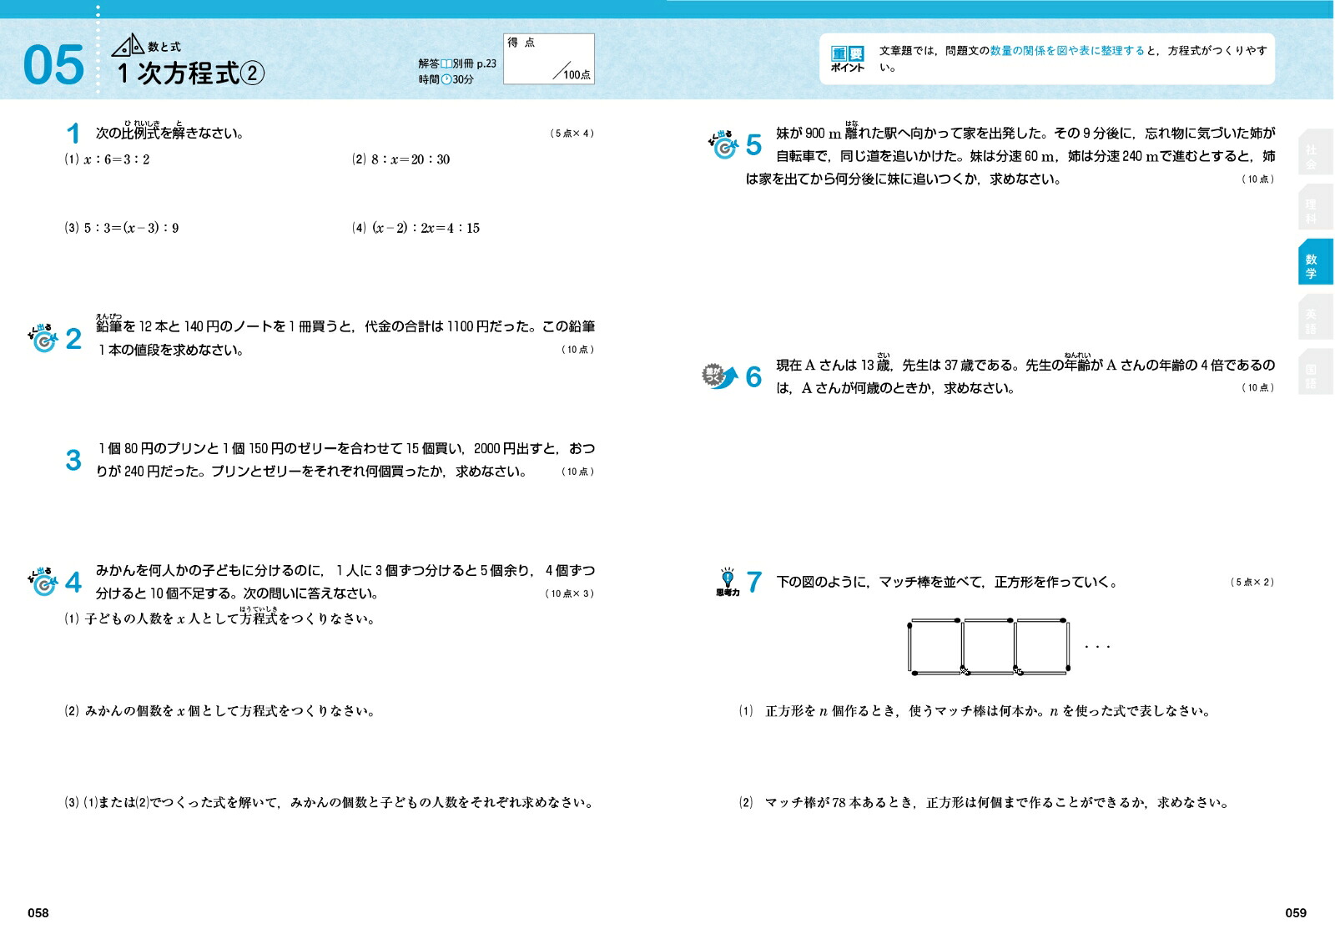This screenshot has height=944, width=1335.
Task: Click sub-question (3) about solving the equation
Action: coord(330,803)
